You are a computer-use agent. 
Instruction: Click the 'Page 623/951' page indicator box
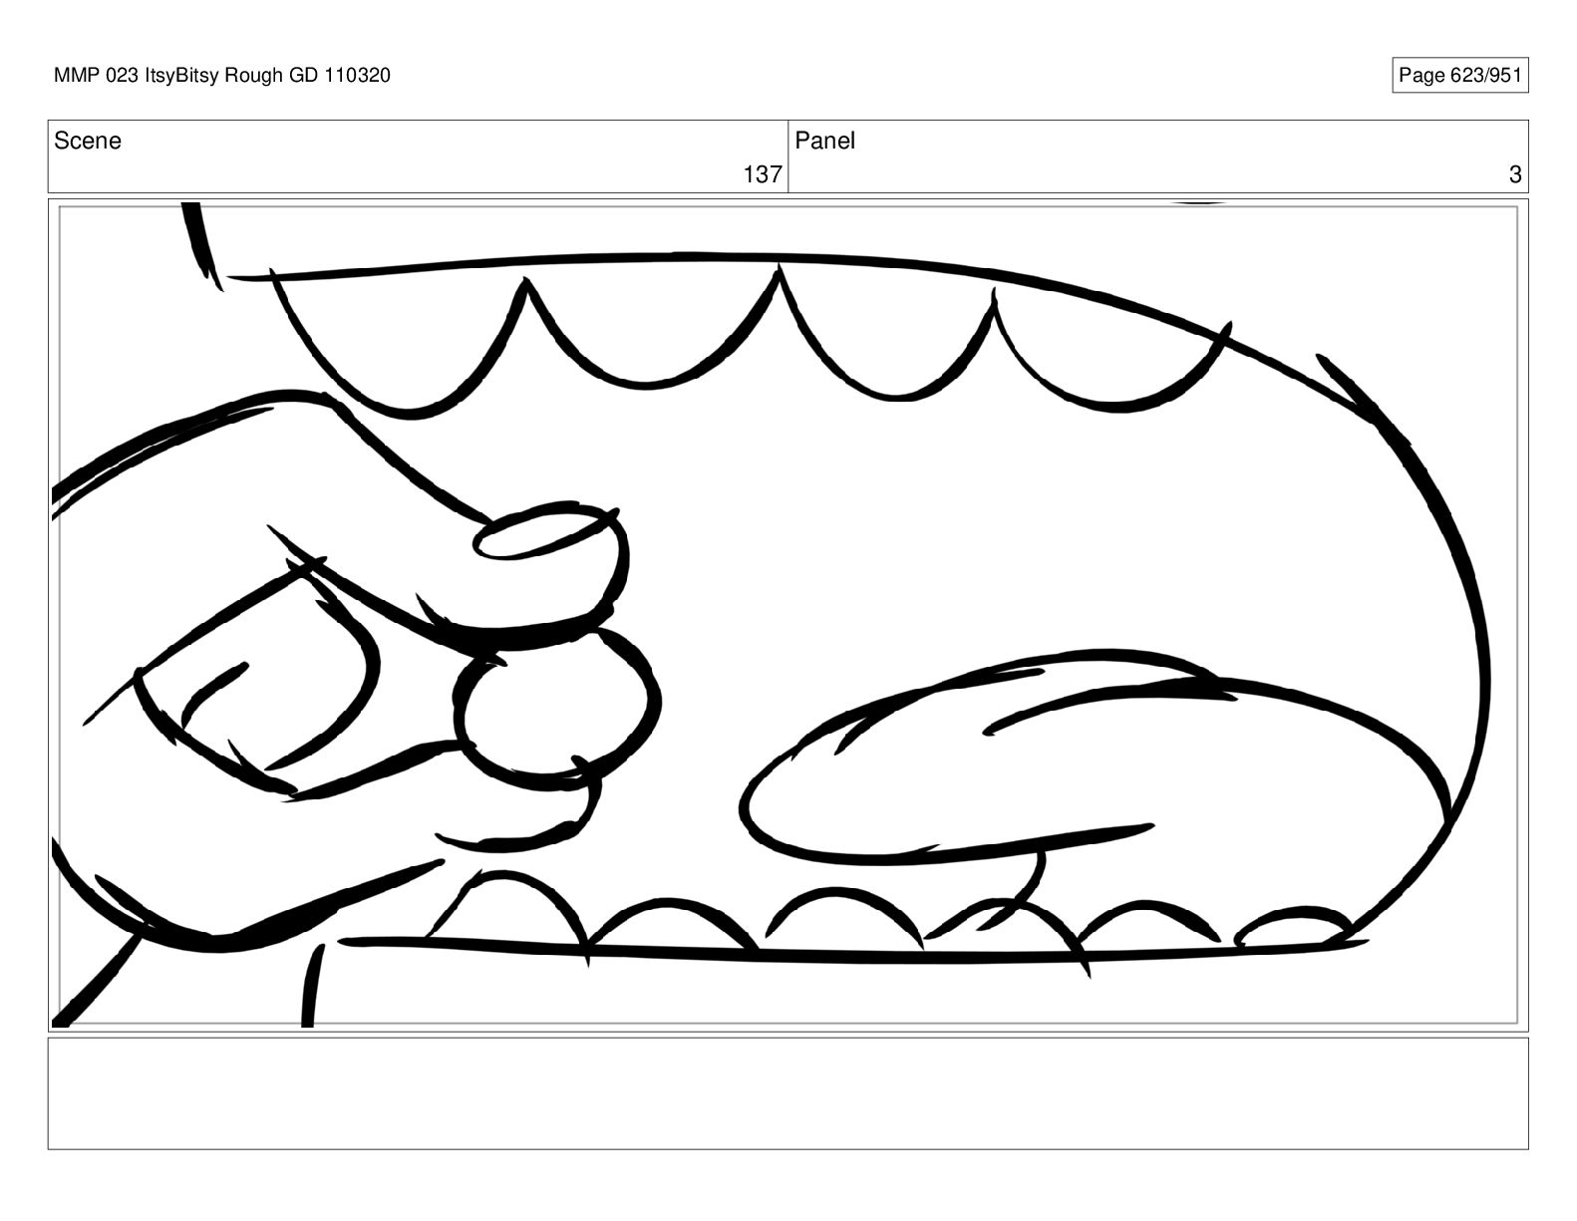point(1459,76)
